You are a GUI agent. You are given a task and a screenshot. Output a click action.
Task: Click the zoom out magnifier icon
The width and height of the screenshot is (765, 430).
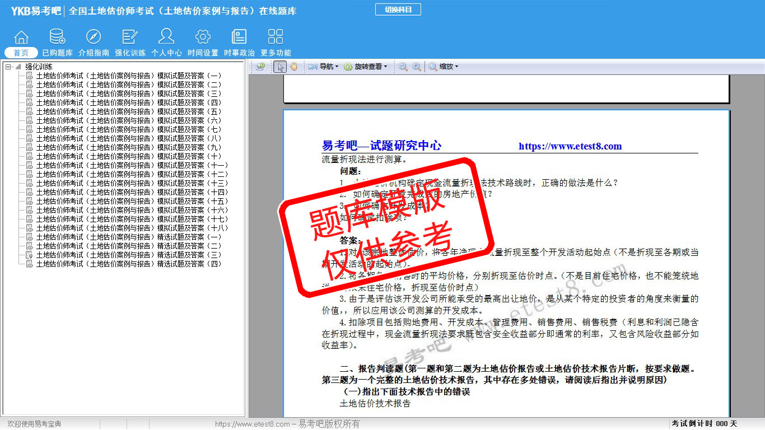point(403,67)
